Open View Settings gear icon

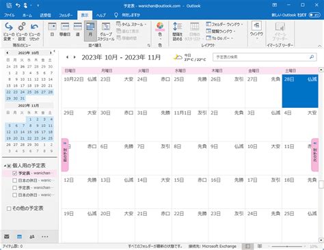pos(22,31)
